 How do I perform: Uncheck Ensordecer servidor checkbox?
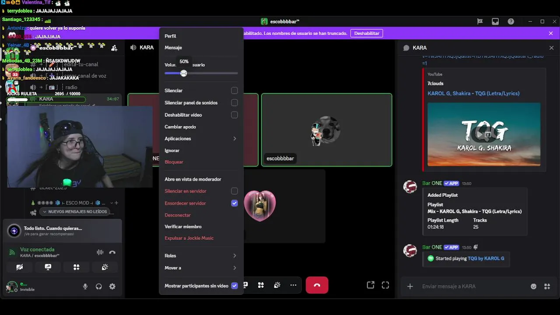234,203
